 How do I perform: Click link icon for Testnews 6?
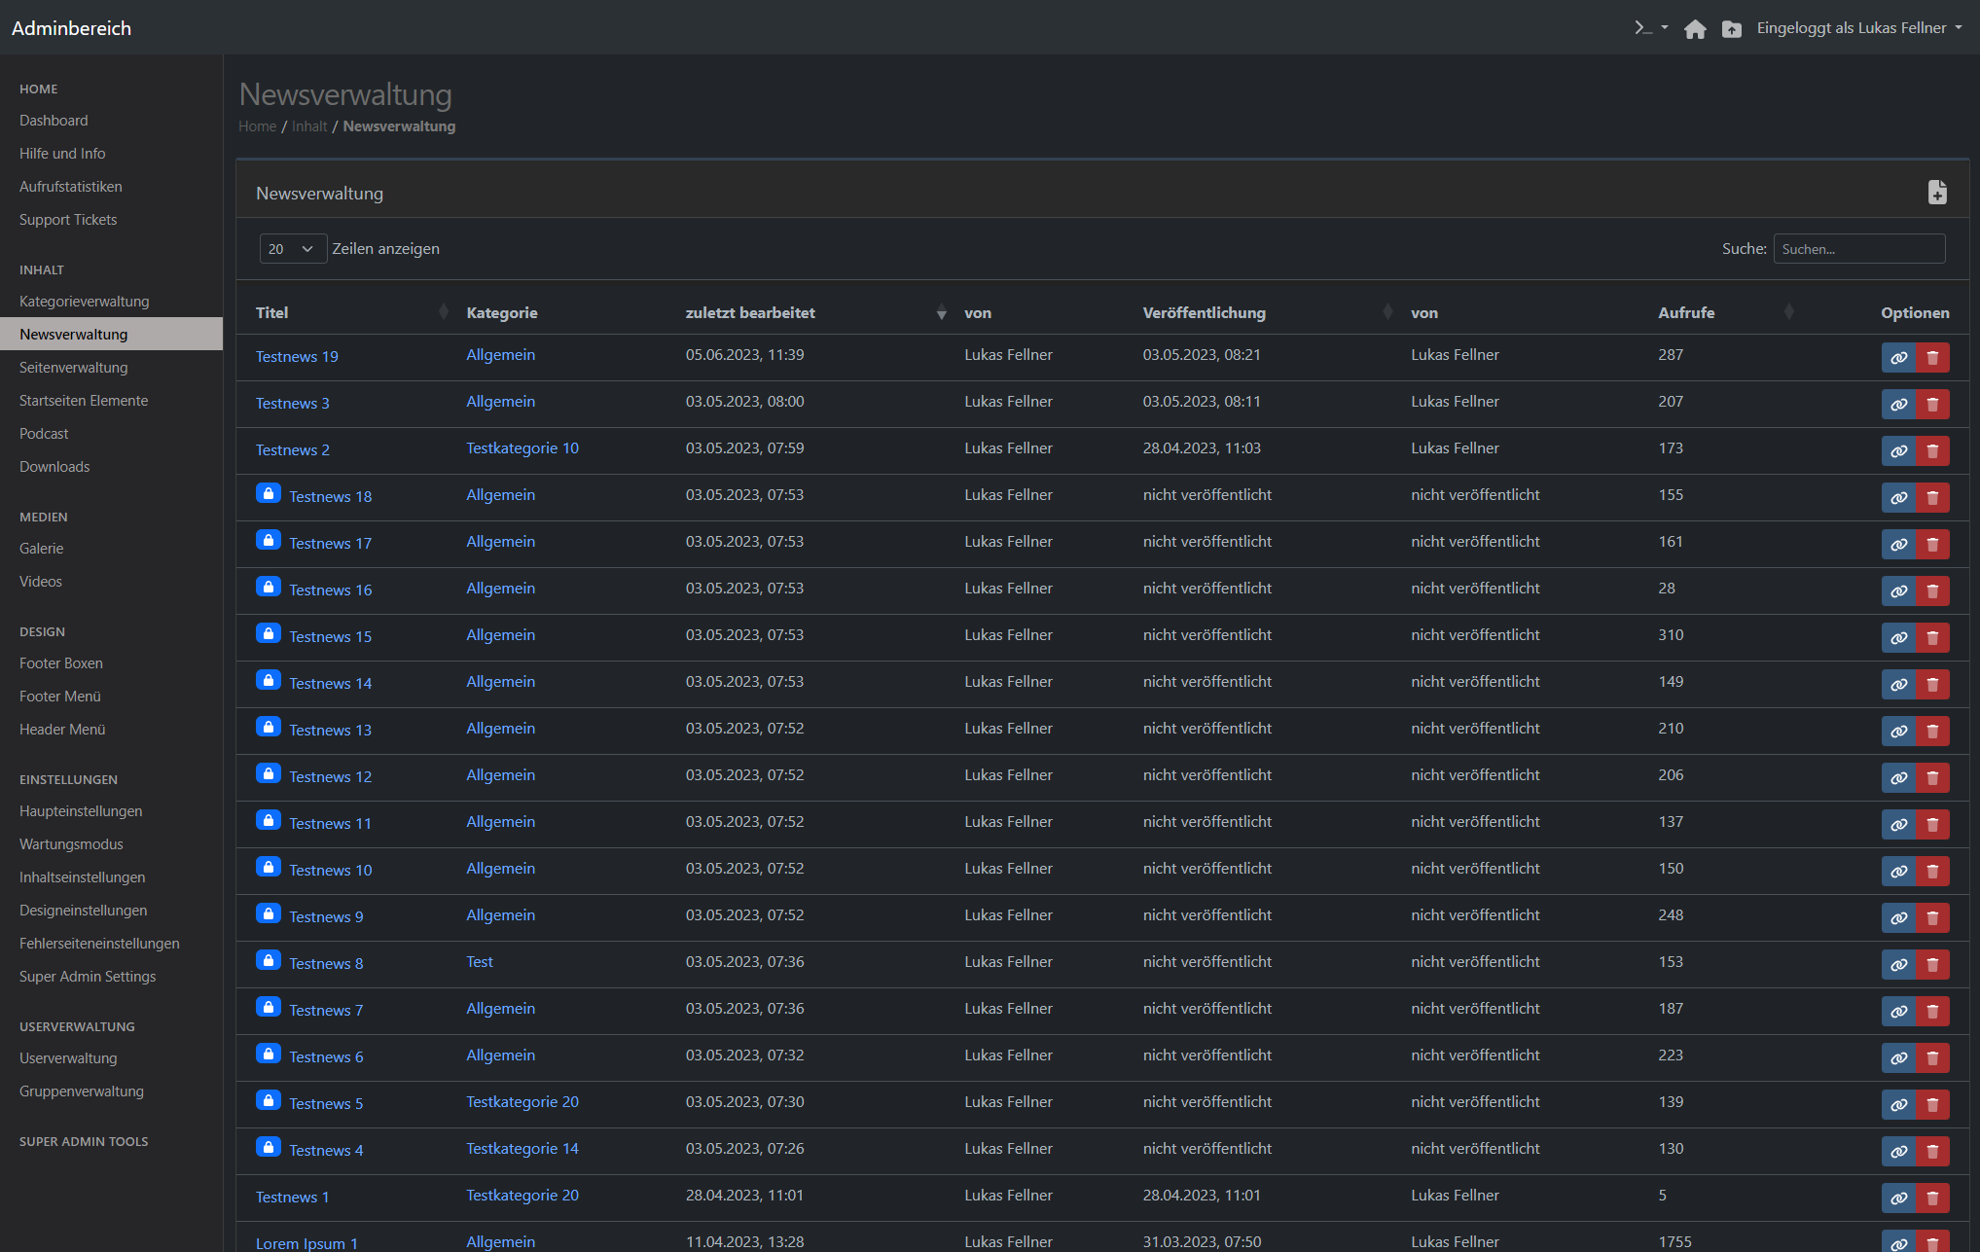1898,1058
